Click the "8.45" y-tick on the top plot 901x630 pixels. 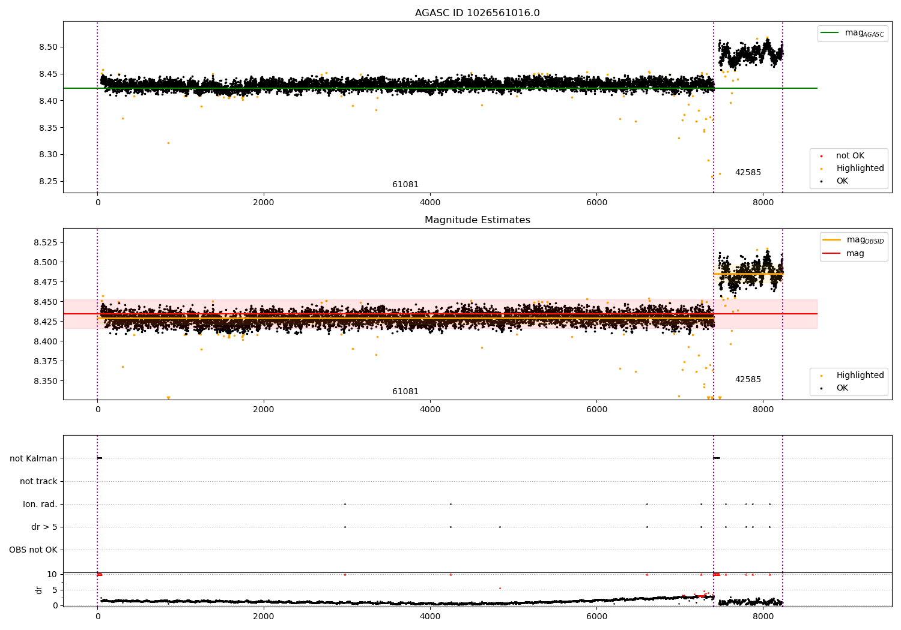pos(48,74)
